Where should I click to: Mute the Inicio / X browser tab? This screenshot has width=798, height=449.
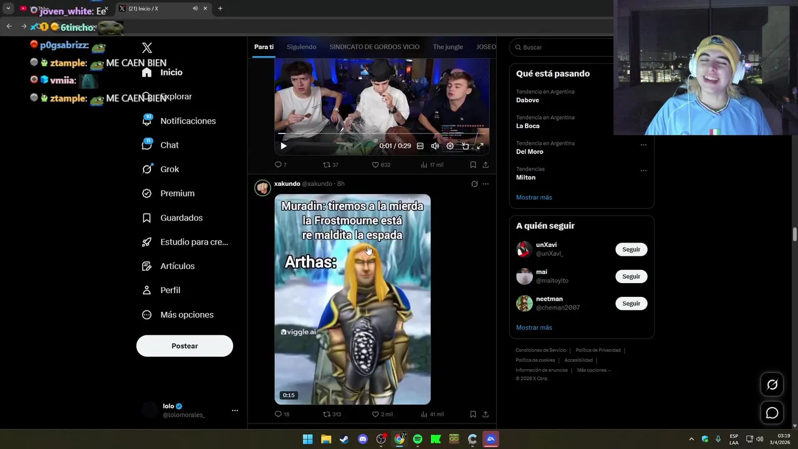pyautogui.click(x=195, y=9)
